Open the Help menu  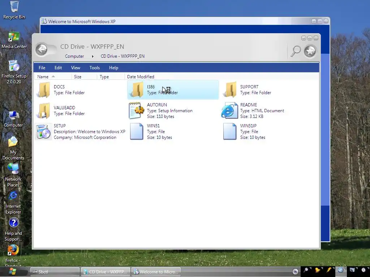click(113, 68)
